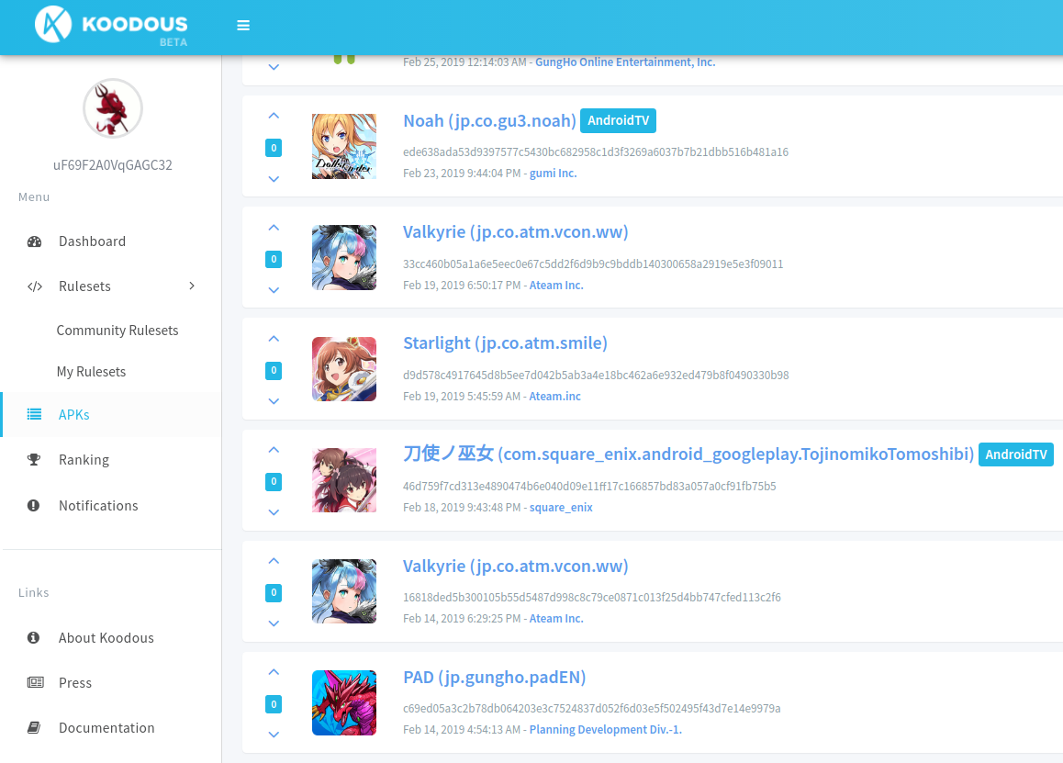Screen dimensions: 1063x763
Task: Open developer gumi Inc.
Action: (x=554, y=173)
